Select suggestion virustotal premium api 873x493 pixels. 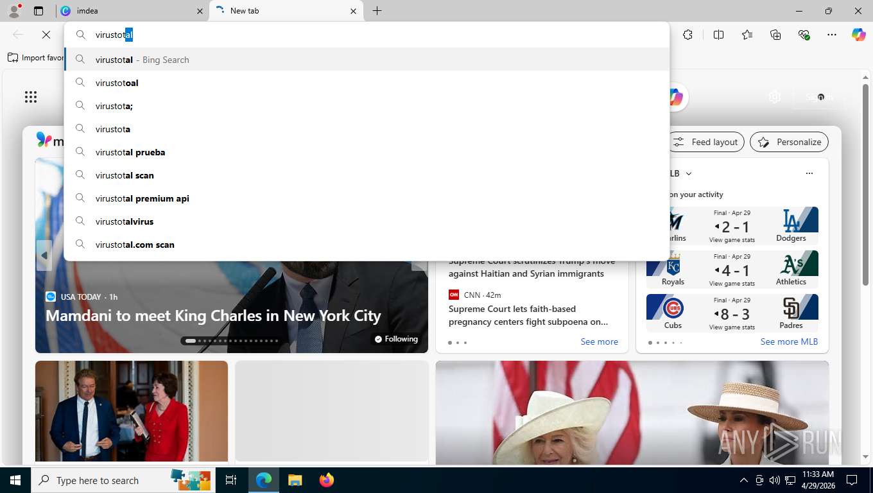pyautogui.click(x=367, y=198)
